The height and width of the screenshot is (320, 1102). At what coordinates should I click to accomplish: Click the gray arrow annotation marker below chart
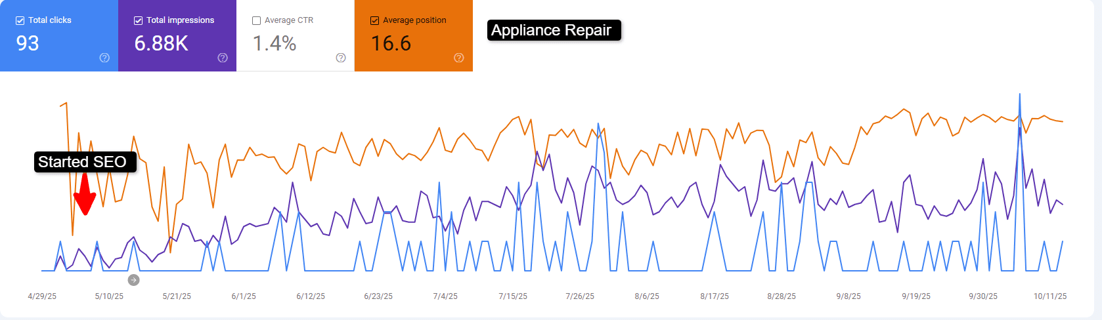(133, 280)
